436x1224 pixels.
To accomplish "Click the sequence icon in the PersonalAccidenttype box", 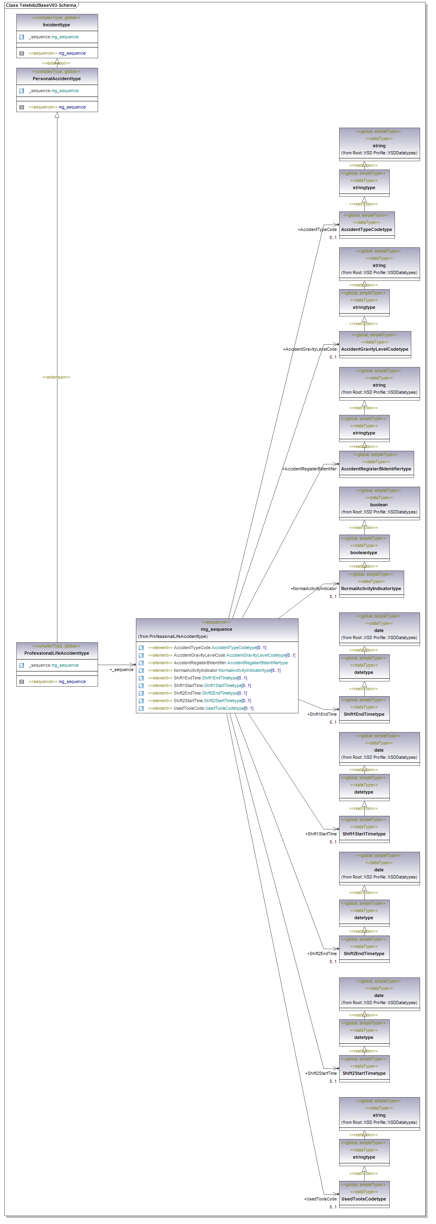I will coord(22,107).
